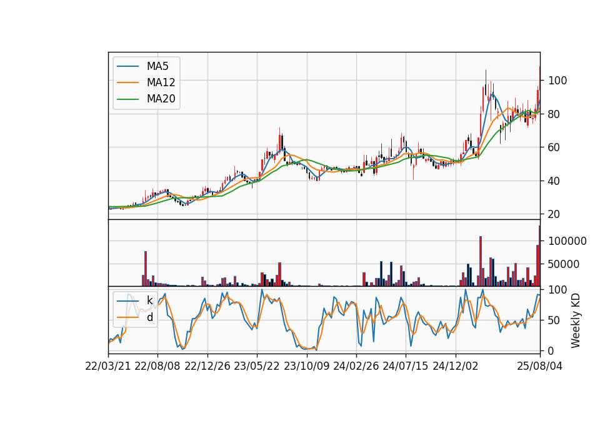Click the KD axis value 50
Viewport: 600px width, 431px height.
pos(553,320)
